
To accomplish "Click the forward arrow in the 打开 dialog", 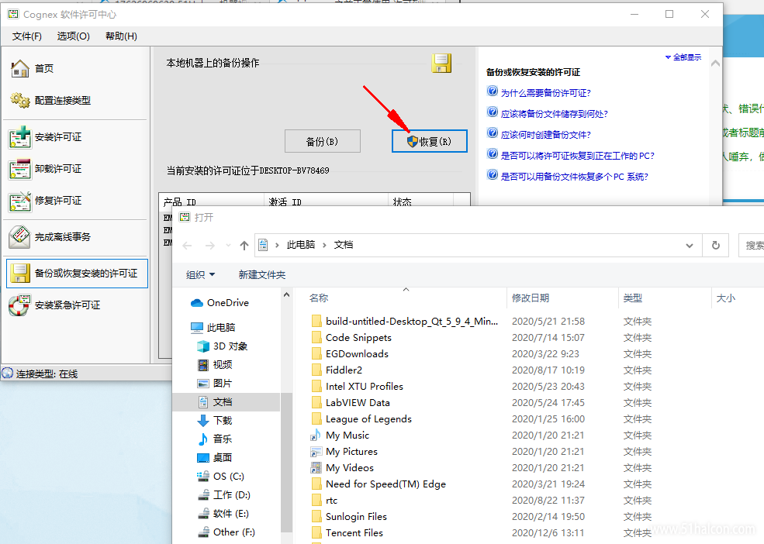I will [210, 246].
